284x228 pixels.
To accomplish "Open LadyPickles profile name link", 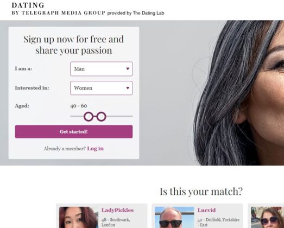I will [117, 210].
